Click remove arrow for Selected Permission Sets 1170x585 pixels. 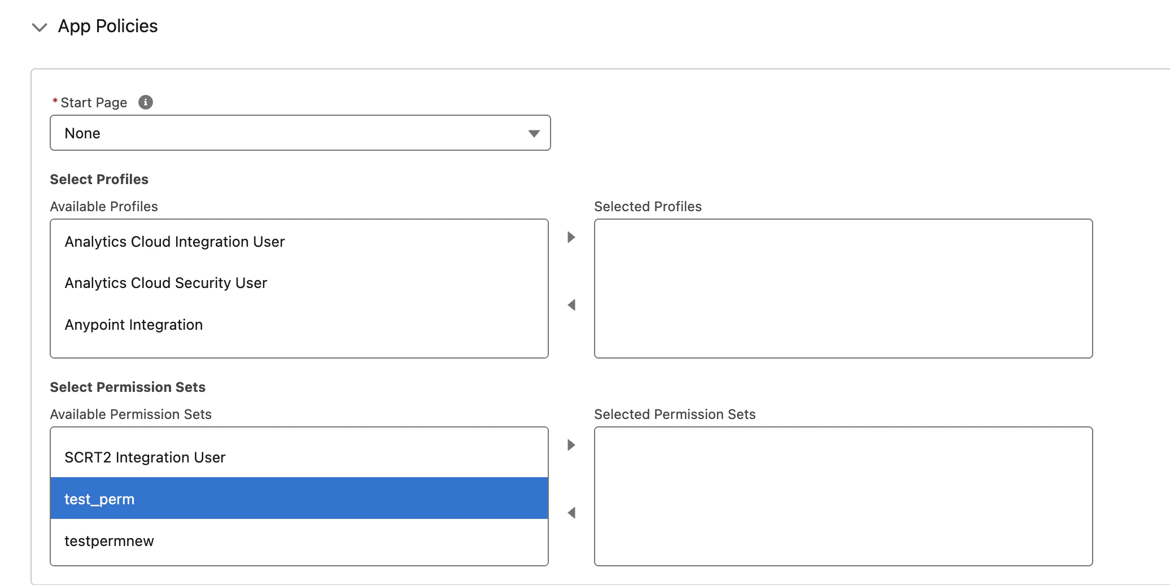(571, 513)
